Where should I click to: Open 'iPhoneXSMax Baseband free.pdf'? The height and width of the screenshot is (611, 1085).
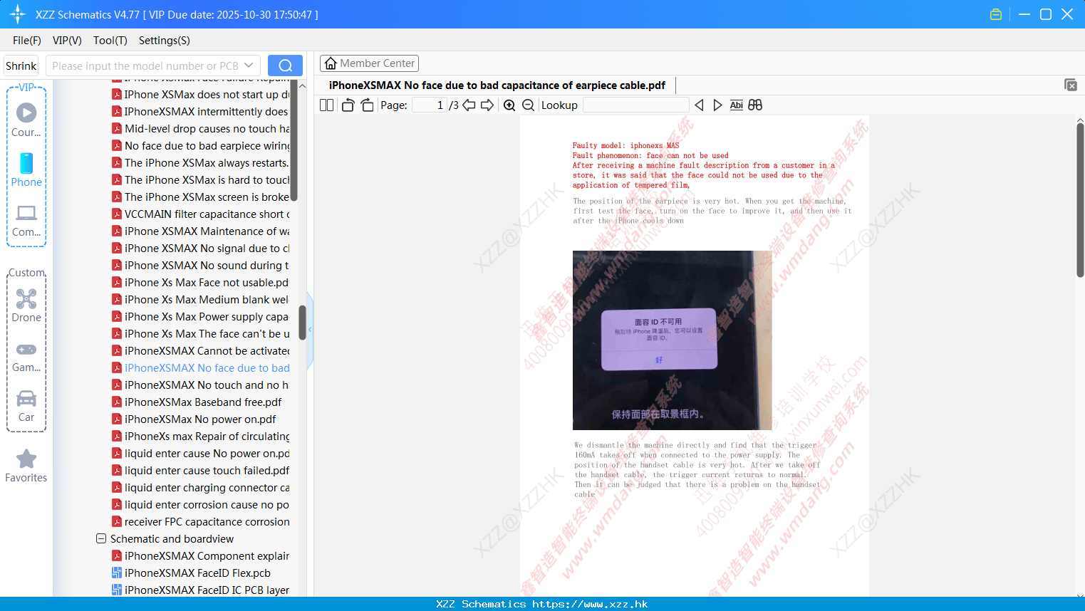[203, 402]
